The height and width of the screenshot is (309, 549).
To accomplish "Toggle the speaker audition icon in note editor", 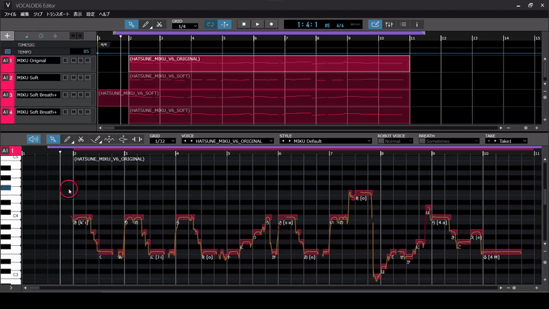I will pyautogui.click(x=34, y=139).
